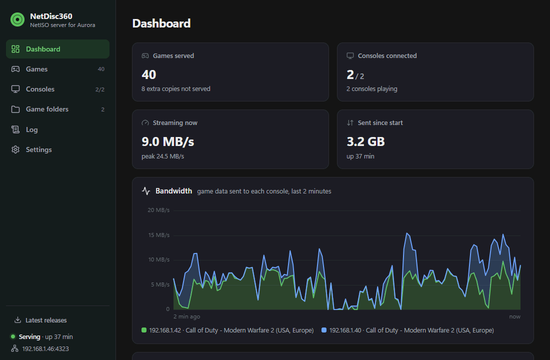The height and width of the screenshot is (360, 550).
Task: Click the network icon beside 192.168.1.46:4323
Action: (14, 348)
